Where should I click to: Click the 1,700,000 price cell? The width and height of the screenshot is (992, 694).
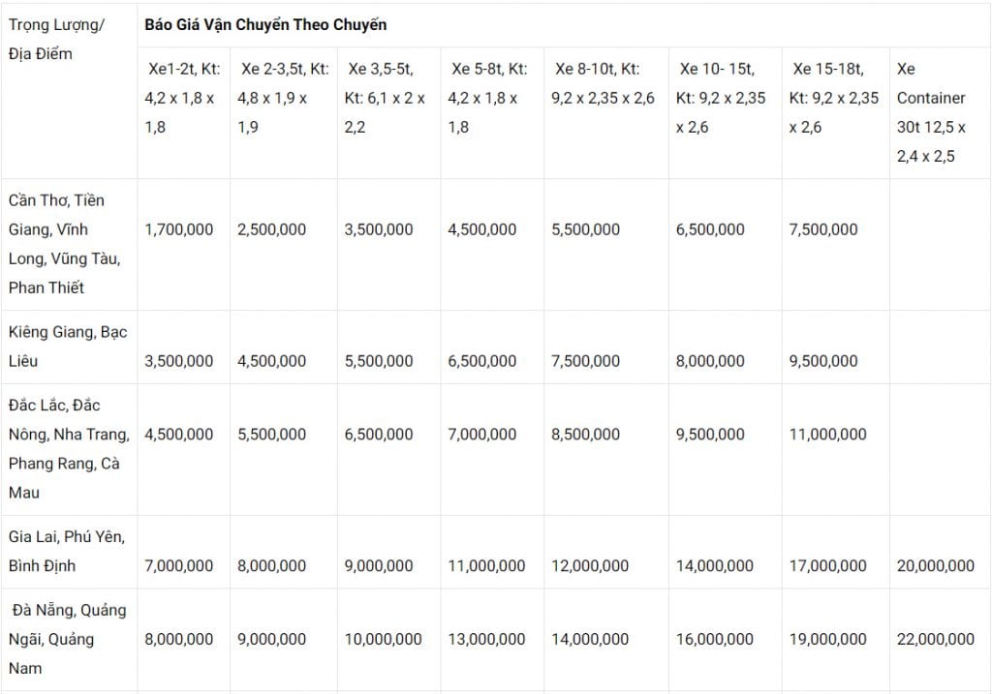pyautogui.click(x=179, y=229)
